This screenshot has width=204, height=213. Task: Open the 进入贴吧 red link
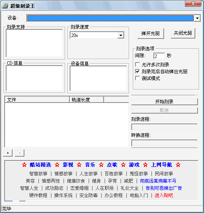coord(164,195)
